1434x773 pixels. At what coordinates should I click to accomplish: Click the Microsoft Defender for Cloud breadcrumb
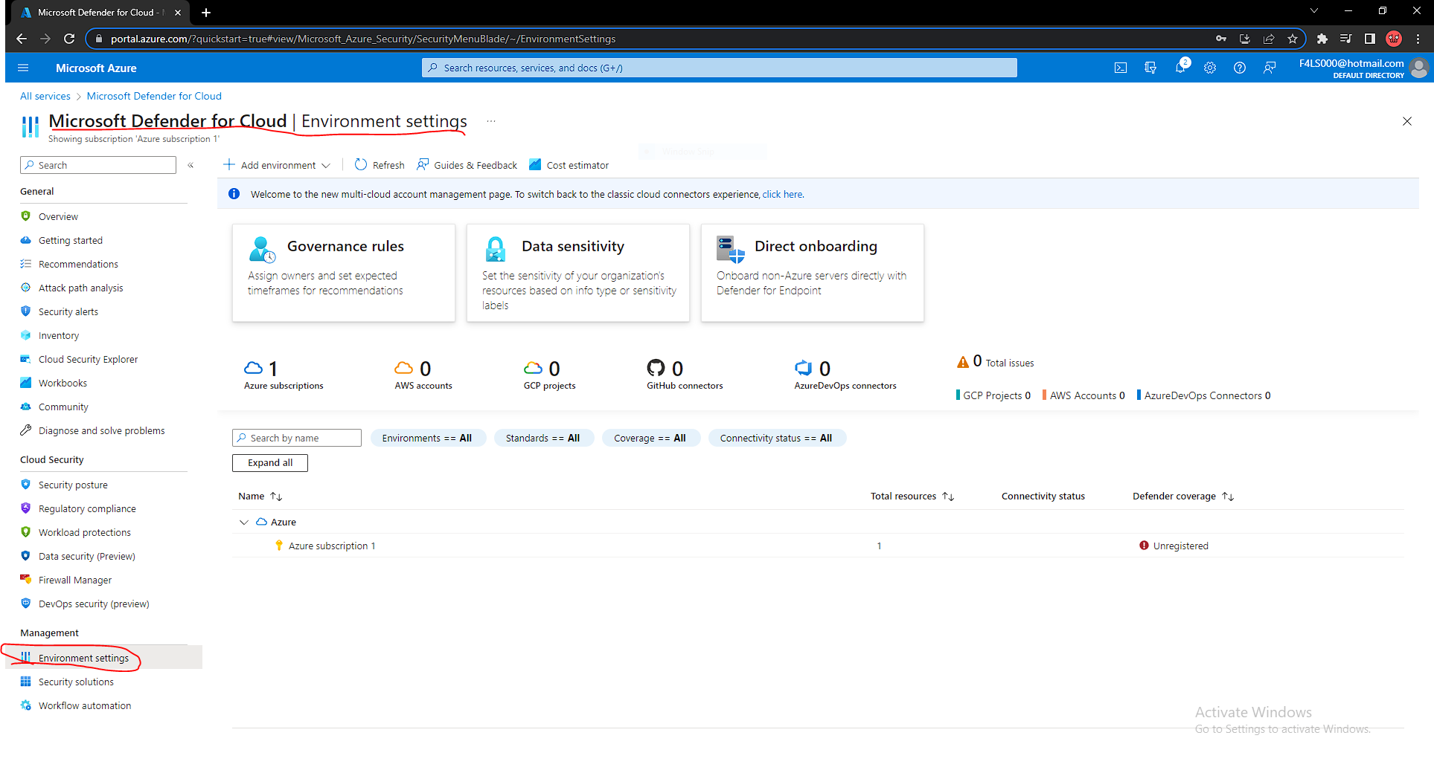point(154,96)
